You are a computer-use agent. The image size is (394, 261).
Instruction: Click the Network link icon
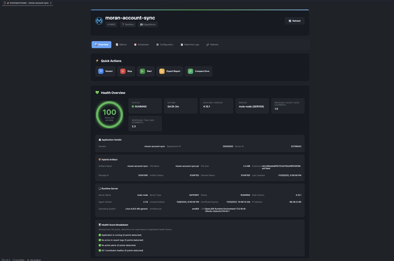(x=208, y=45)
